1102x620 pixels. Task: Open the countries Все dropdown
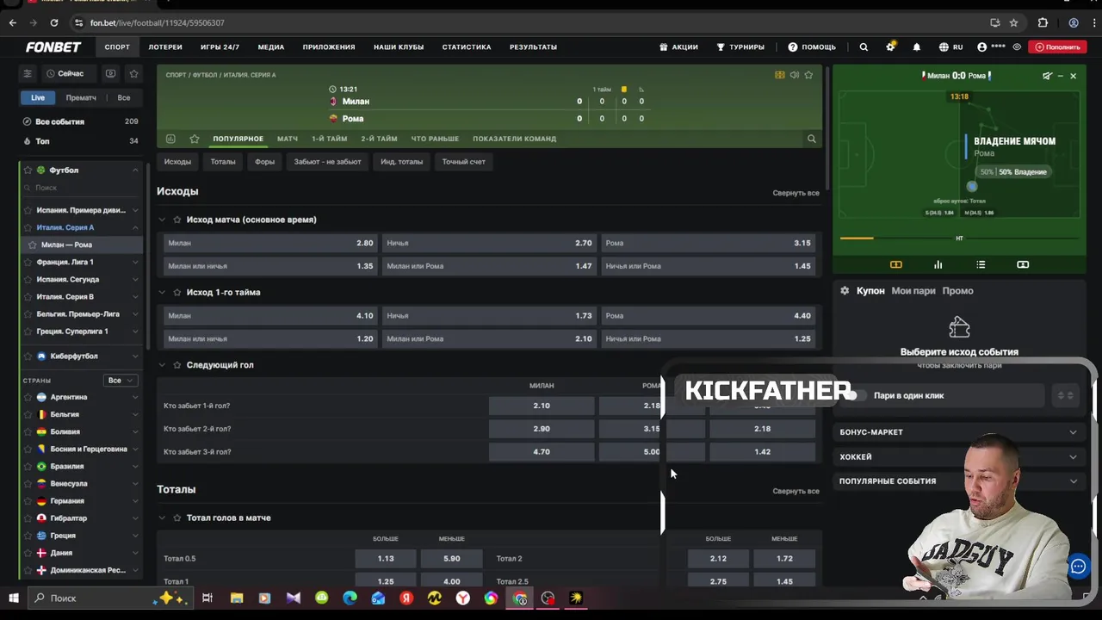(120, 380)
